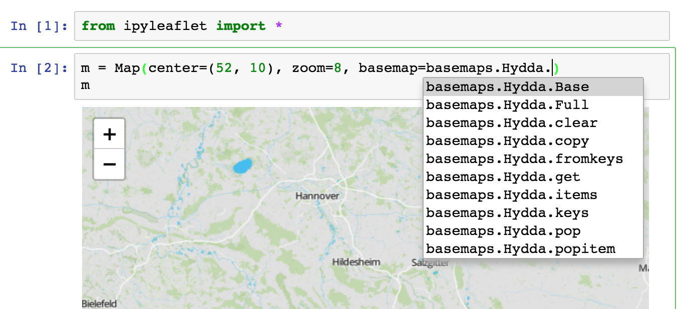Viewport: 682px width, 309px height.
Task: Click the Bielefeld label on the map
Action: [100, 303]
